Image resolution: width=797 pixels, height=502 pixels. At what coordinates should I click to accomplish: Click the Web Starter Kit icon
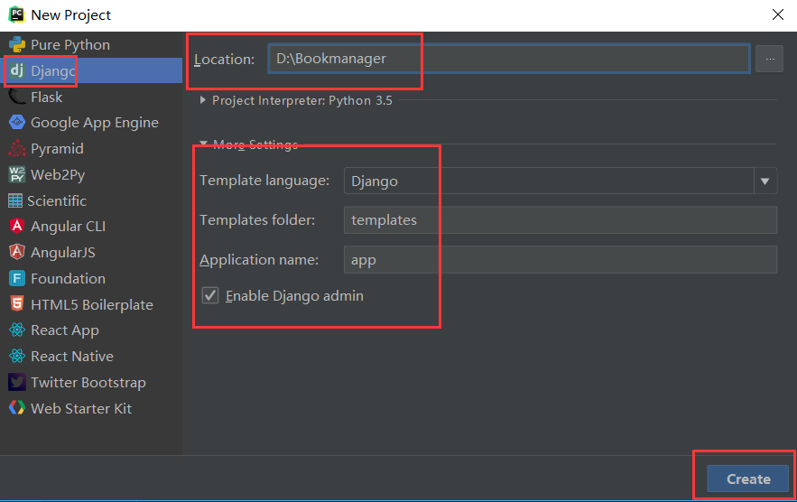17,408
